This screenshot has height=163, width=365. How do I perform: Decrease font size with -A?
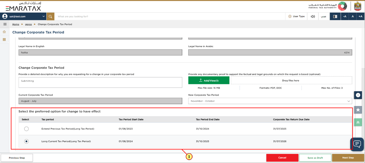[345, 16]
